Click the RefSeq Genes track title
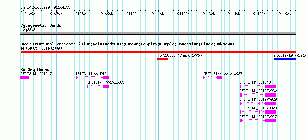Screen dimensions: 306x140 [x=35, y=69]
